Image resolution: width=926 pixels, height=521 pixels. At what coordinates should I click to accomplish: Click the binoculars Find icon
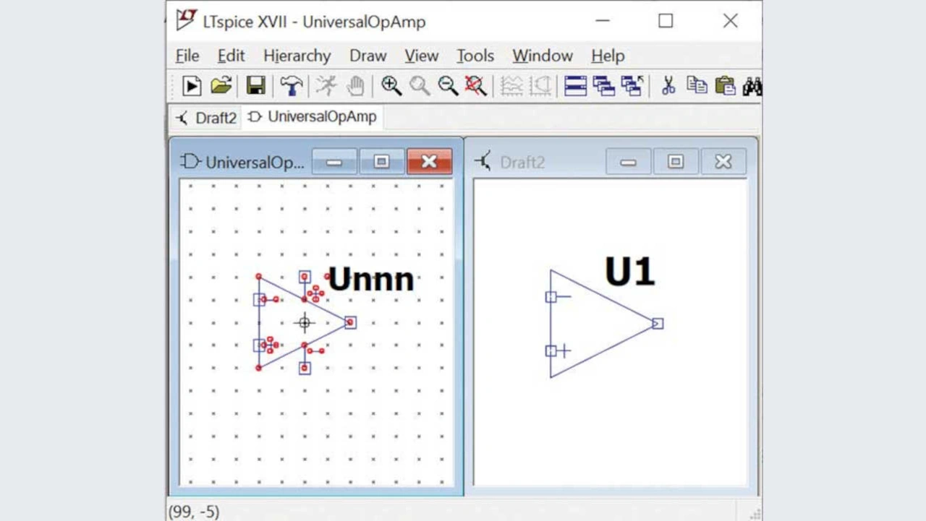(x=752, y=86)
